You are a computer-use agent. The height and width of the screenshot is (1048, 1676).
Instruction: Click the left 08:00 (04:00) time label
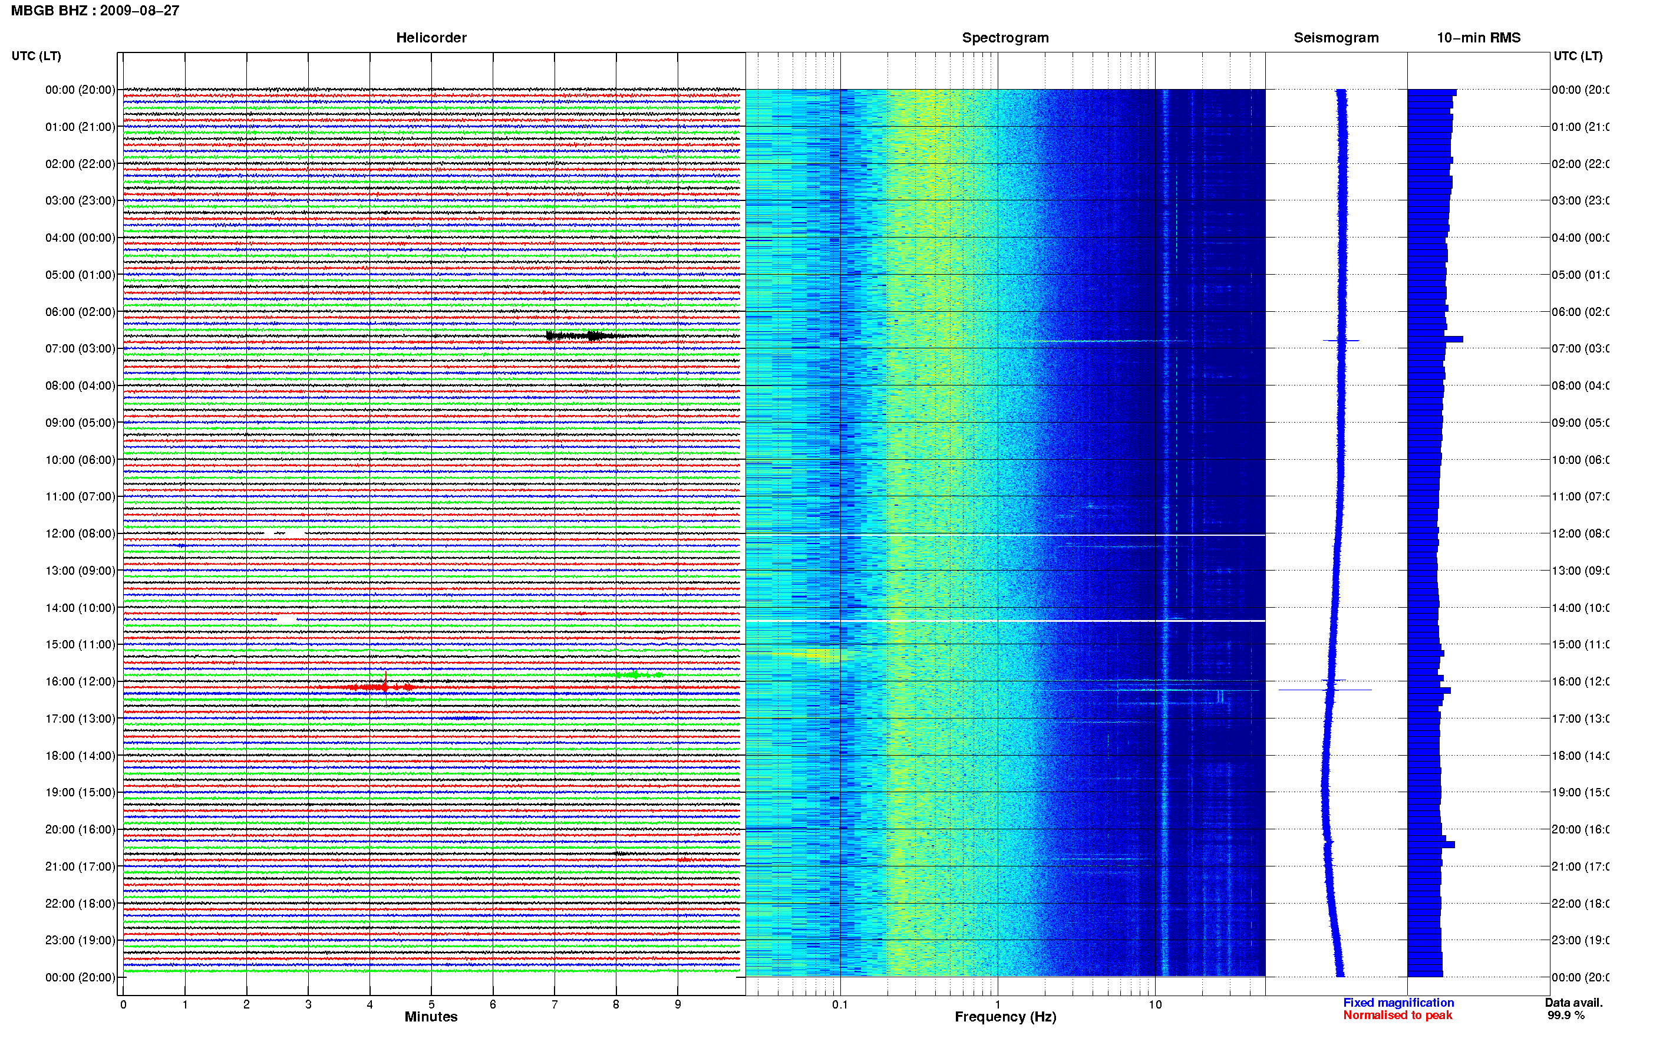(x=80, y=385)
